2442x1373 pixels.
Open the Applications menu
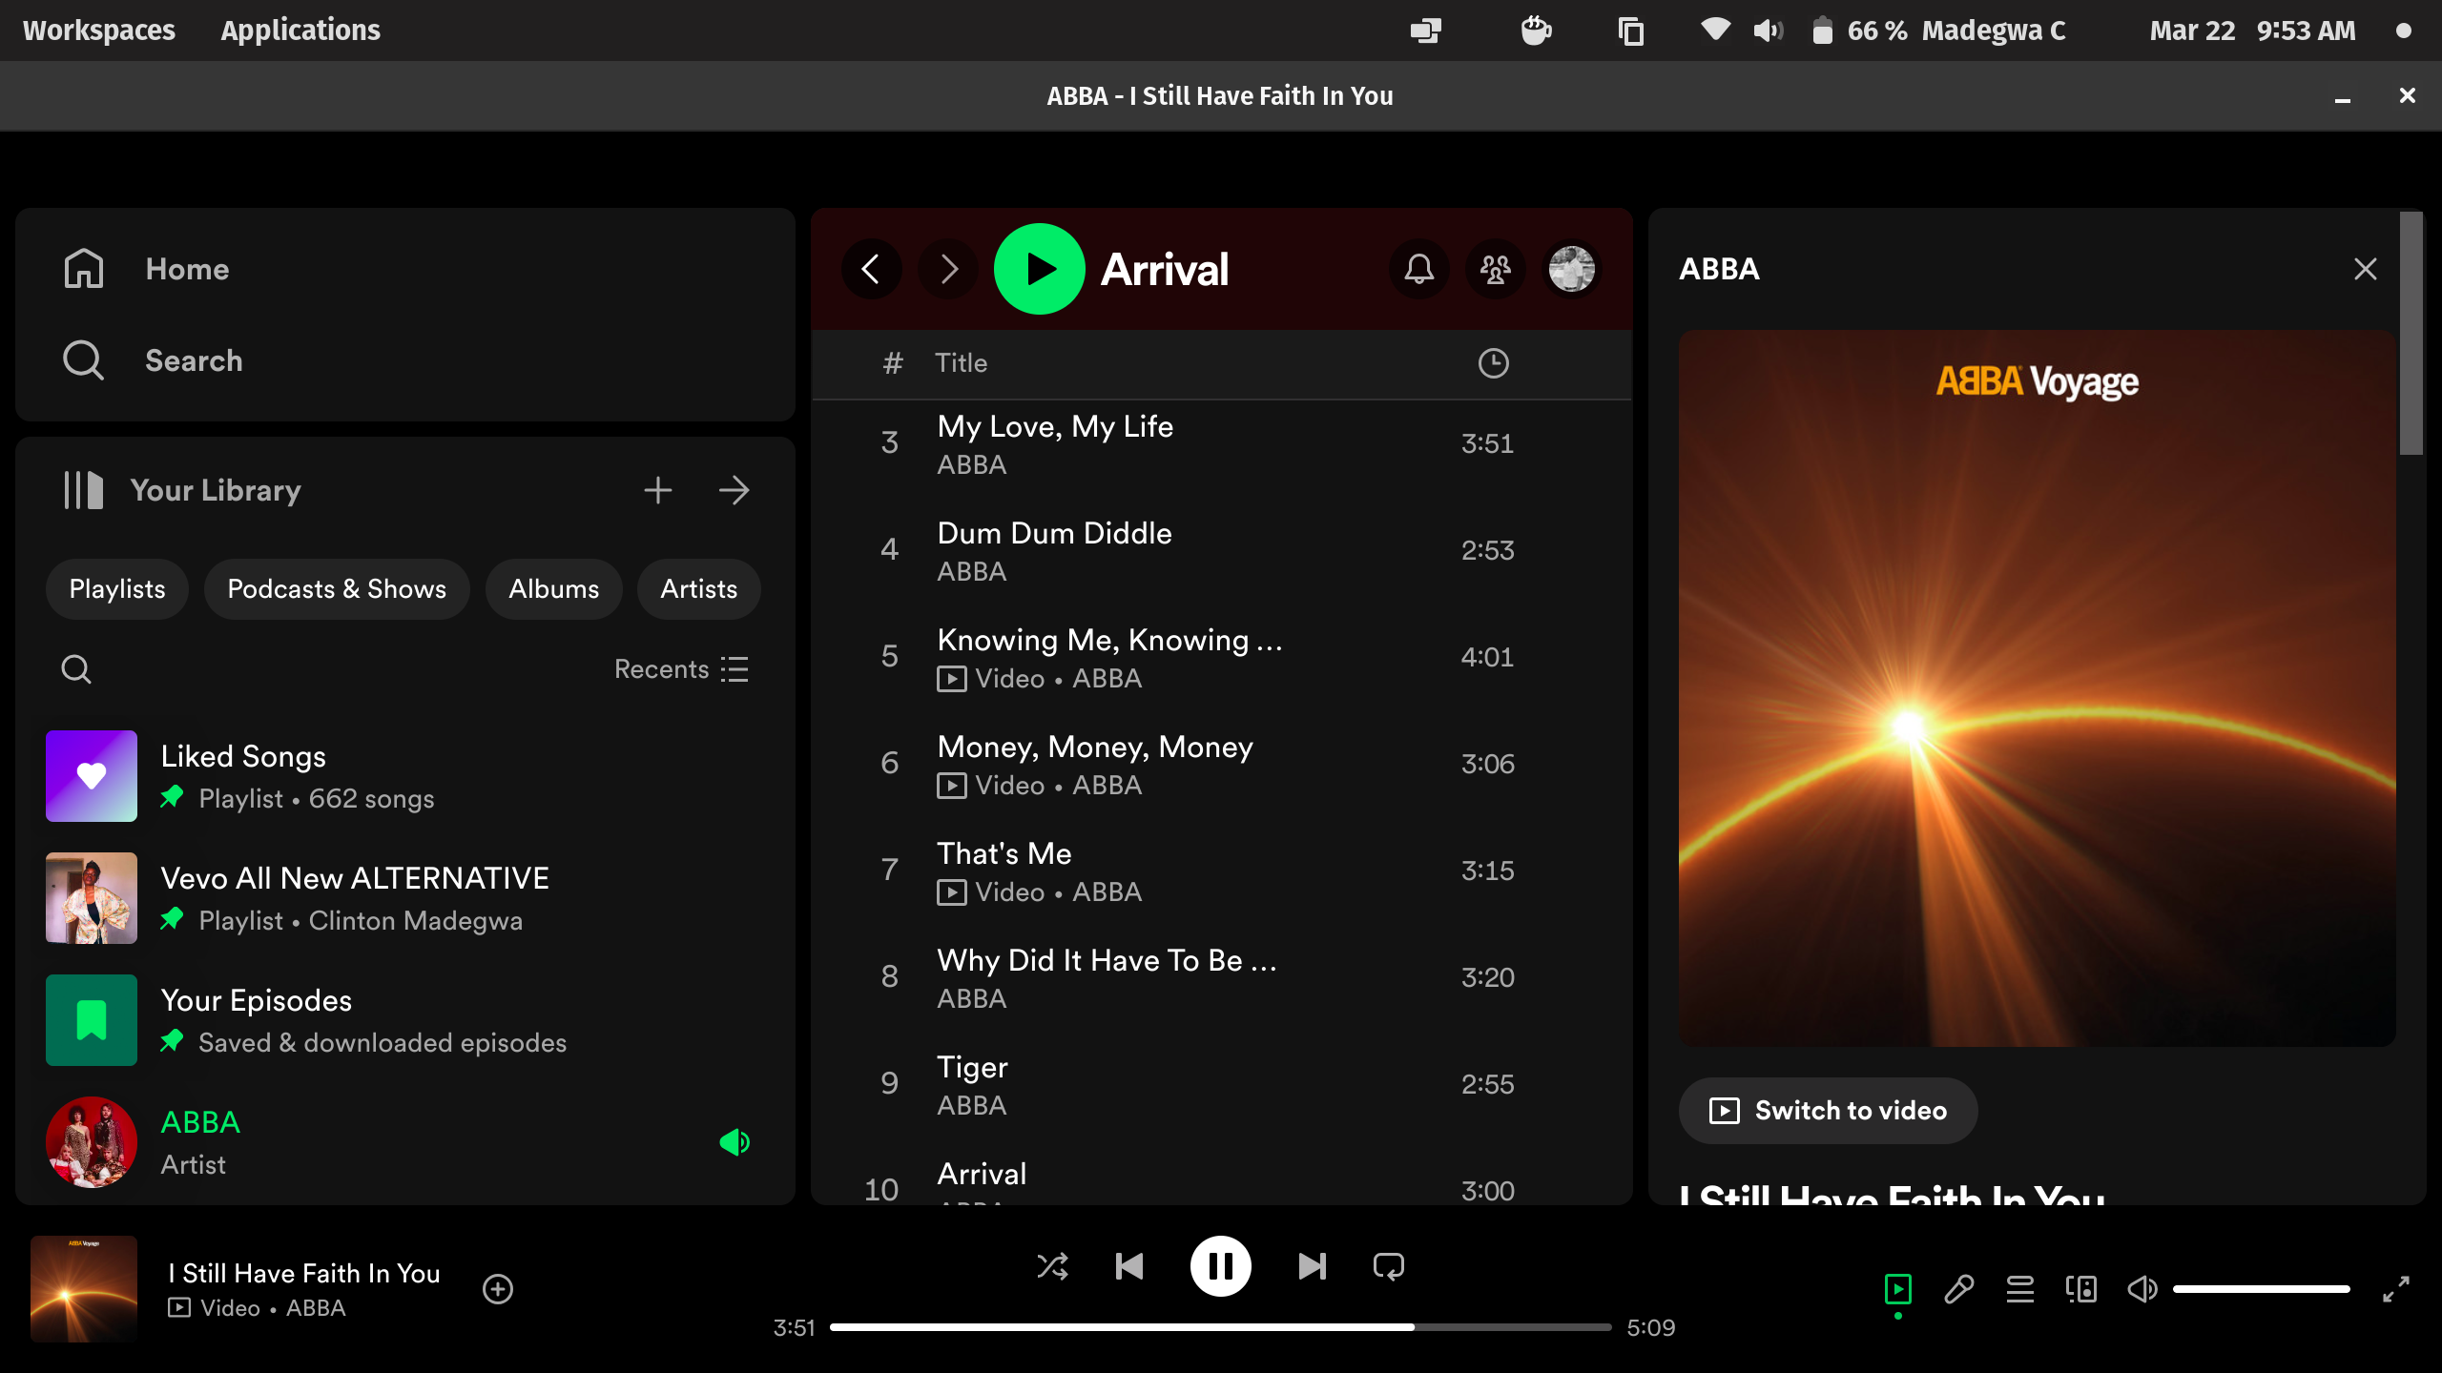point(300,31)
